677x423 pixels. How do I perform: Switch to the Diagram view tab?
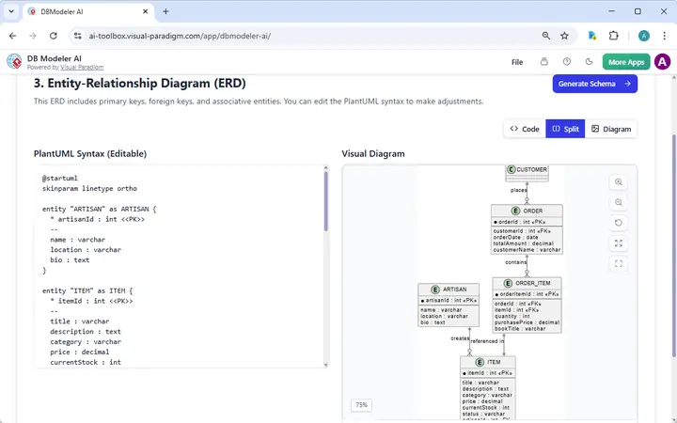(611, 129)
